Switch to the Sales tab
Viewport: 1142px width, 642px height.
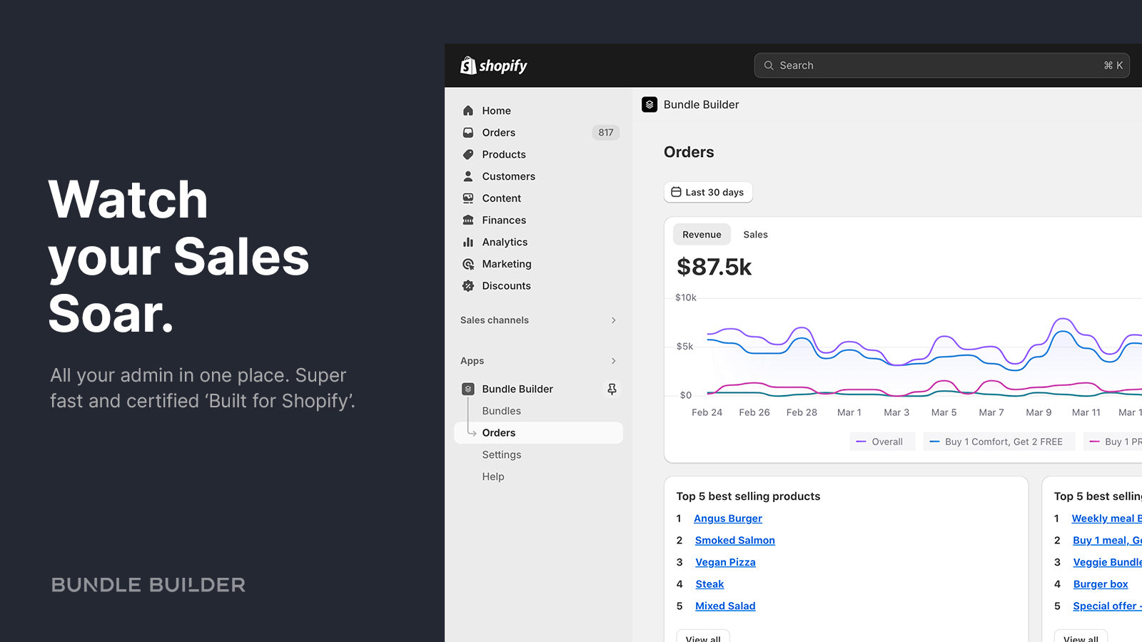(x=755, y=234)
